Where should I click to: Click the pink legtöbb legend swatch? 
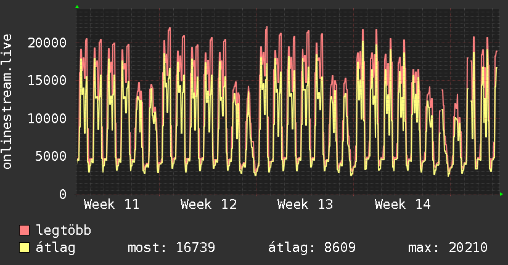pyautogui.click(x=24, y=230)
